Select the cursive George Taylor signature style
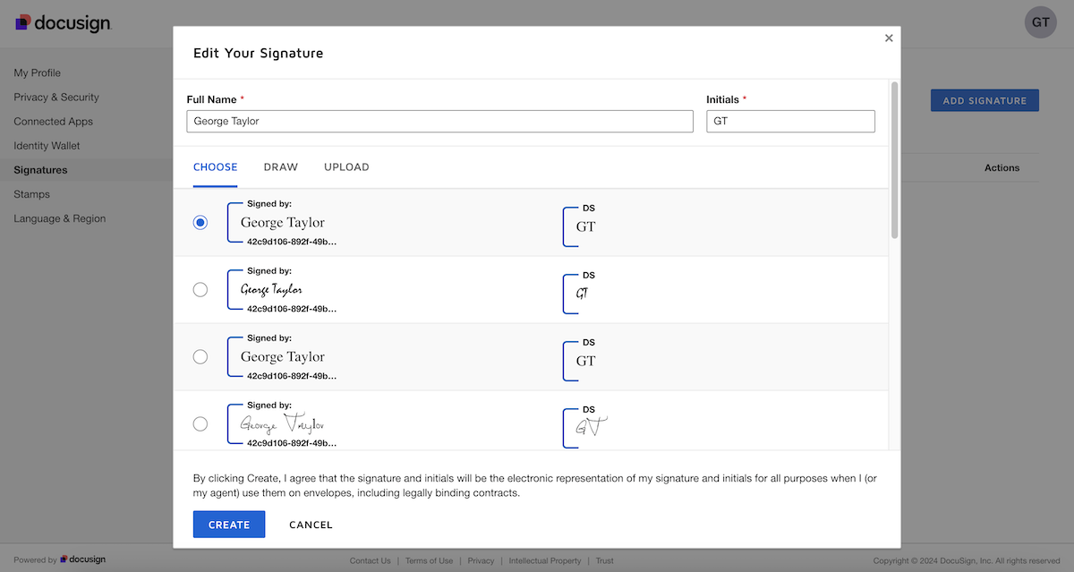The width and height of the screenshot is (1074, 572). tap(200, 289)
